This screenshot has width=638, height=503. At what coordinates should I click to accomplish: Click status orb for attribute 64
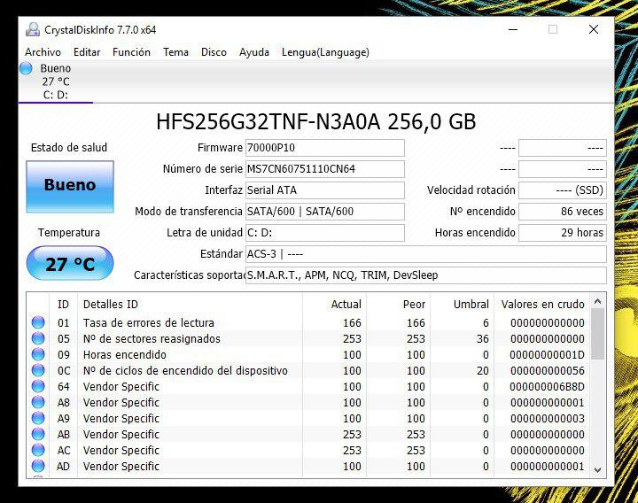[38, 386]
